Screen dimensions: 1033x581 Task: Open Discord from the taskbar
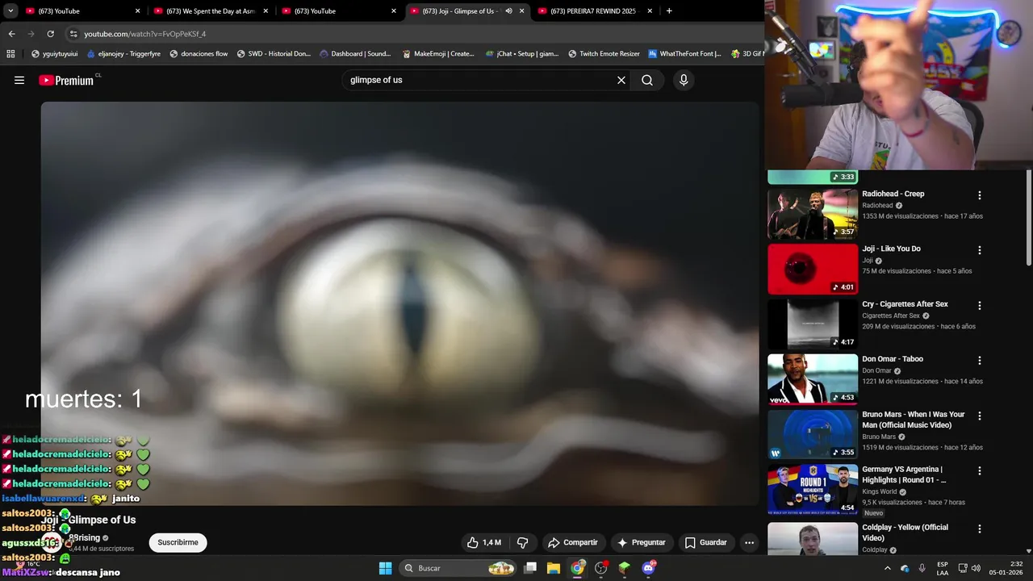click(x=648, y=568)
